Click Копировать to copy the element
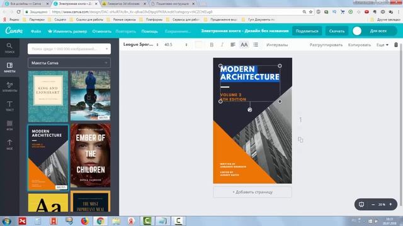 pyautogui.click(x=360, y=45)
